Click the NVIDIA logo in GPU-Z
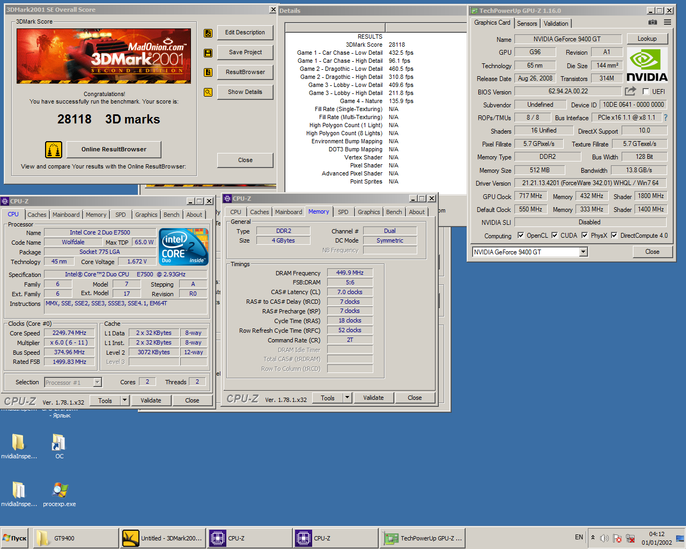This screenshot has width=686, height=549. tap(647, 64)
